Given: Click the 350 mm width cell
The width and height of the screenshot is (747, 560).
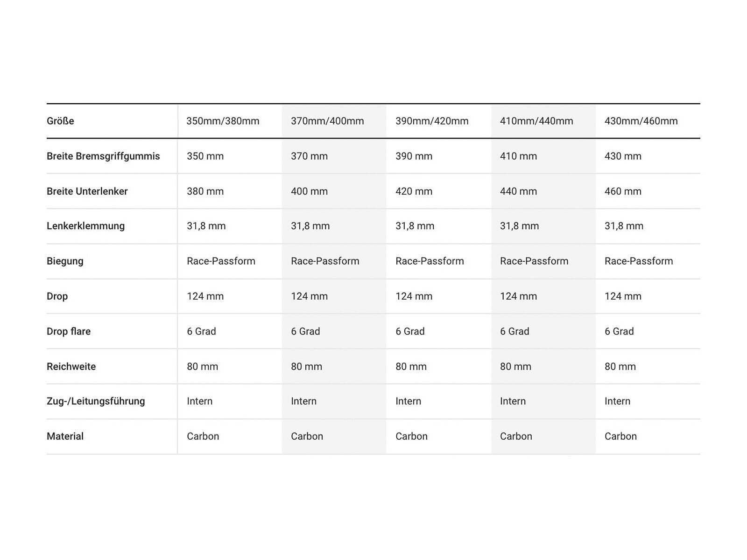Looking at the screenshot, I should click(205, 156).
